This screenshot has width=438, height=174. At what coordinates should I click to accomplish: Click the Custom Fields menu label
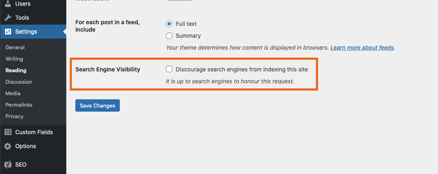[34, 132]
